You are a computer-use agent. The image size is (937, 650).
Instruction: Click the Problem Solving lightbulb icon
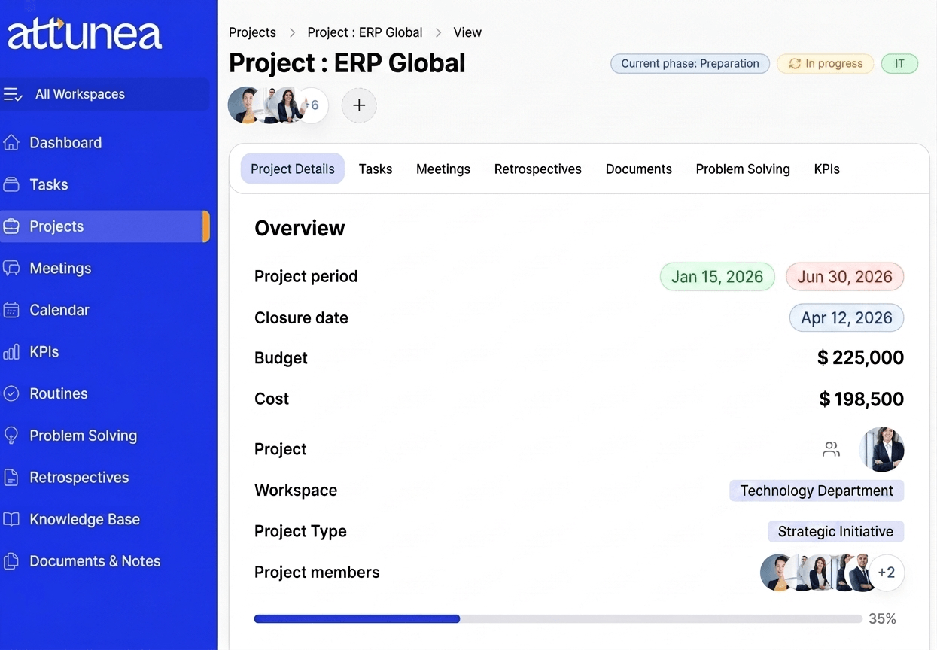[x=11, y=436]
